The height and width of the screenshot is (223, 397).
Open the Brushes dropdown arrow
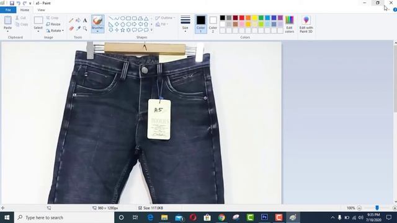point(97,32)
